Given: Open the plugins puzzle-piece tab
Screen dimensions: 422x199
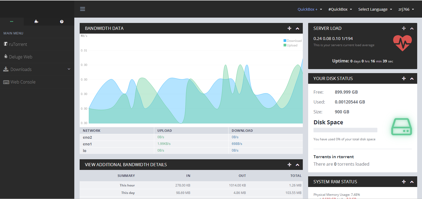Looking at the screenshot, I should [x=36, y=22].
